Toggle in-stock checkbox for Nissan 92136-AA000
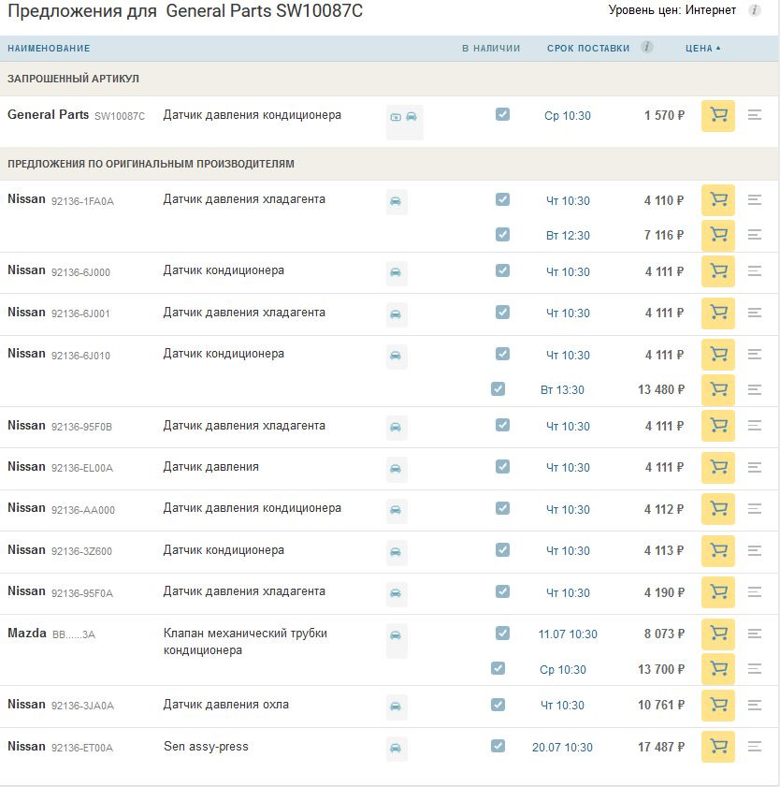This screenshot has height=787, width=780. [502, 508]
